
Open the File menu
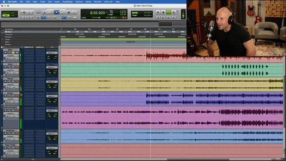tap(21, 2)
